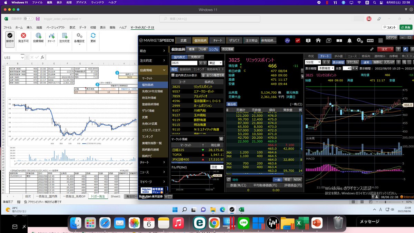Select the 通常 chart scale toggle
Viewport: 414px width, 233px height.
pyautogui.click(x=366, y=62)
